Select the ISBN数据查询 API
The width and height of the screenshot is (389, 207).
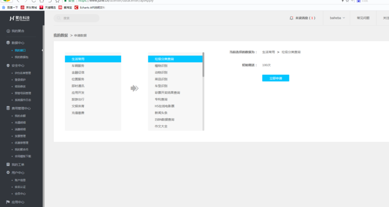(x=175, y=119)
